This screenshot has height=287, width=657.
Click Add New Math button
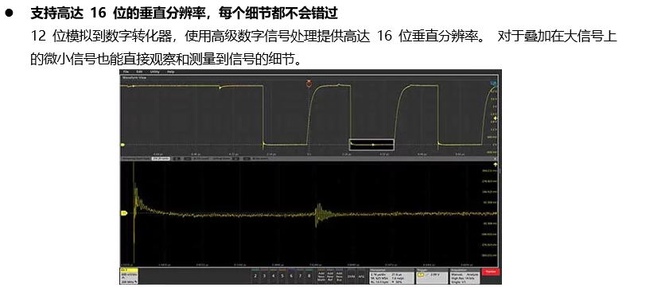(321, 277)
